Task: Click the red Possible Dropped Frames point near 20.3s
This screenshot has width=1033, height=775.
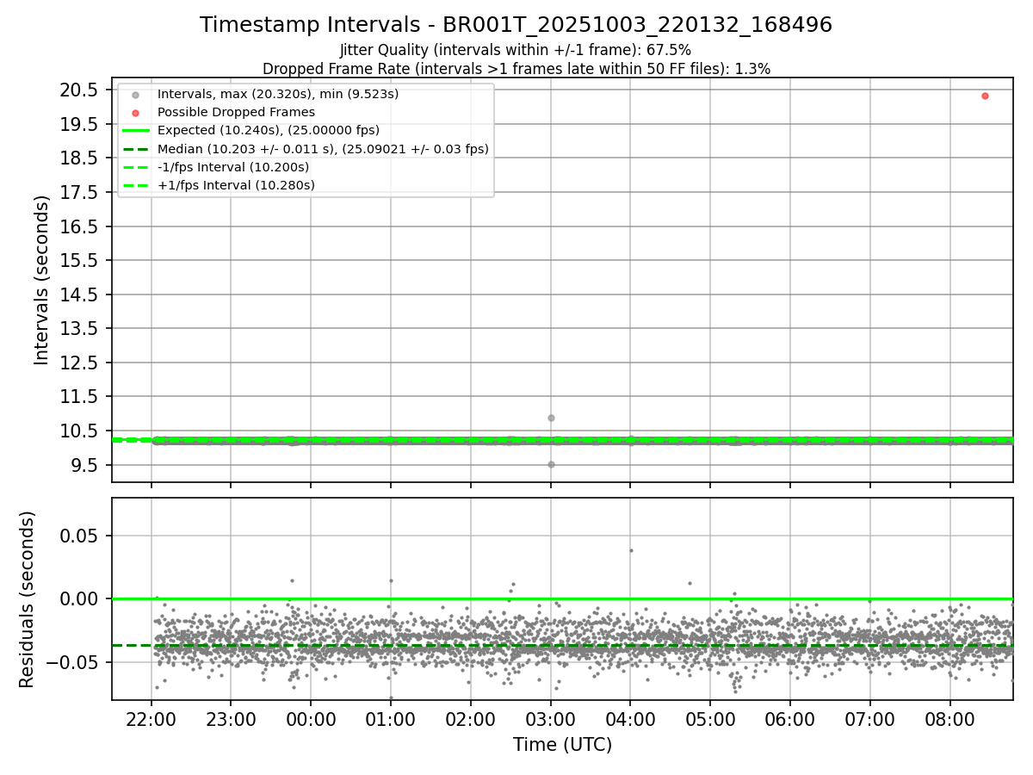Action: pos(985,96)
